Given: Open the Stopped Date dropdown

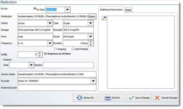Looking at the screenshot, I should [31, 65].
